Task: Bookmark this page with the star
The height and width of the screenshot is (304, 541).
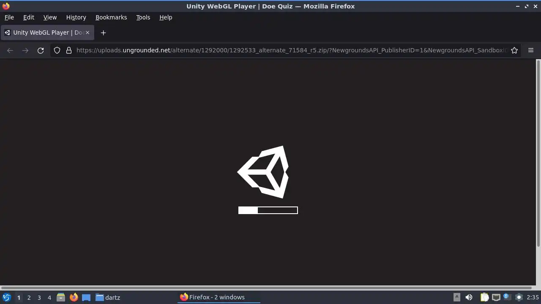Action: click(x=514, y=50)
